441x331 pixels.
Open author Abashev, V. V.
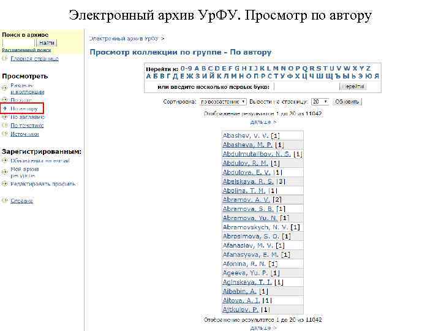click(246, 135)
